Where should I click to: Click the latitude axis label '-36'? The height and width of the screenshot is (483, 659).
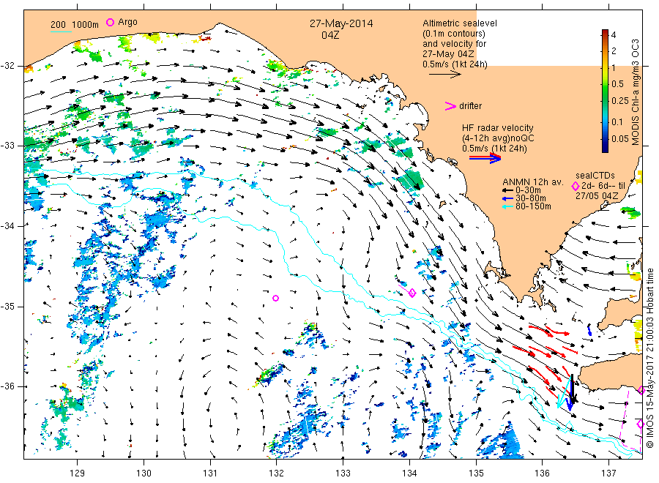click(7, 386)
